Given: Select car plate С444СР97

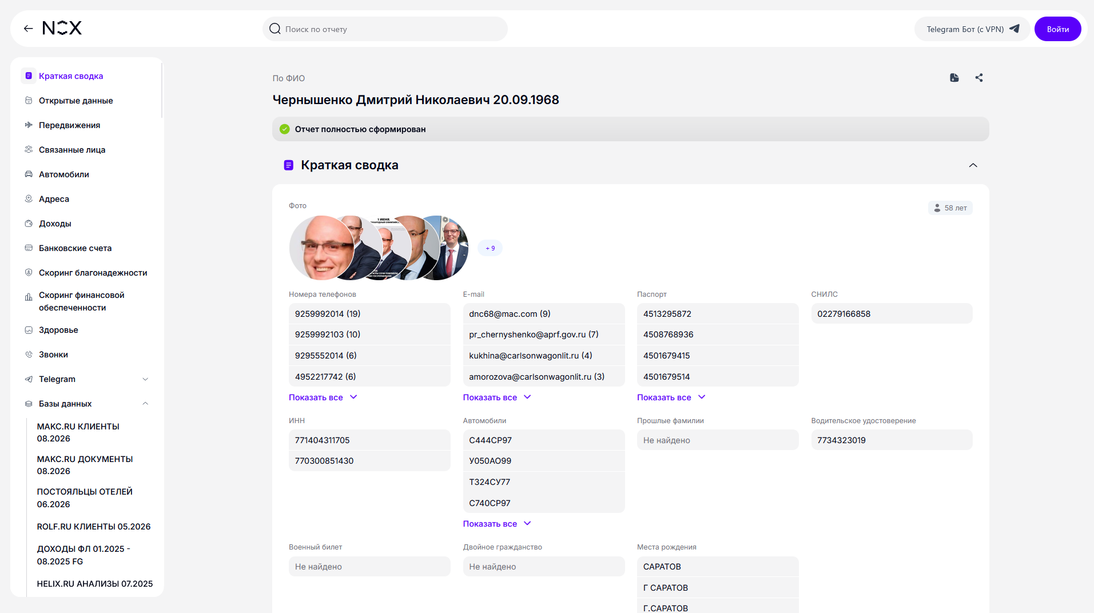Looking at the screenshot, I should coord(544,440).
